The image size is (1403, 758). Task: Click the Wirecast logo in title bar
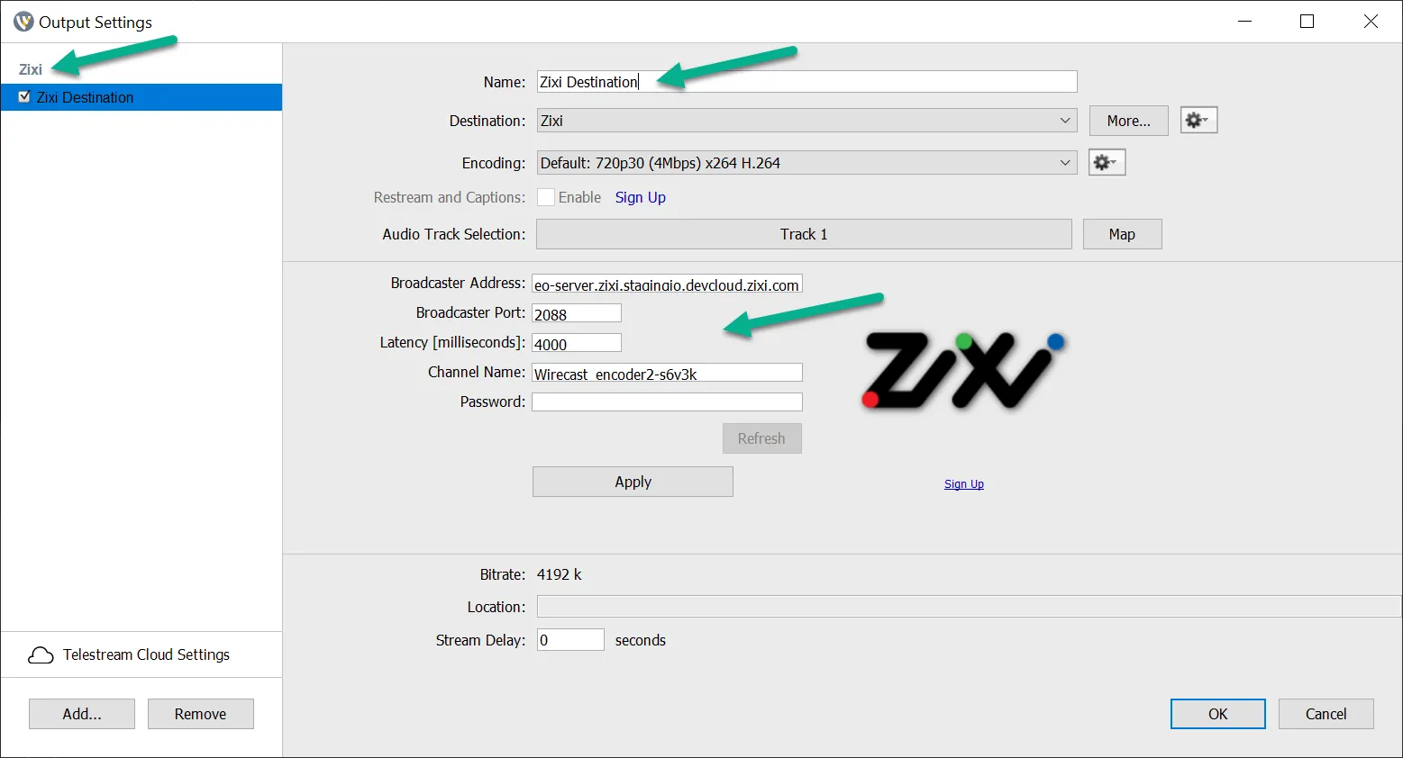[23, 22]
